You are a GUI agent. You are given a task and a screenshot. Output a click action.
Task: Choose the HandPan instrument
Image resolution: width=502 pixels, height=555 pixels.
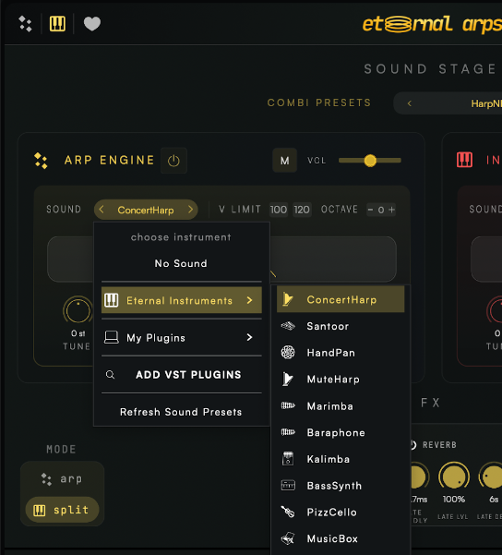pos(341,353)
